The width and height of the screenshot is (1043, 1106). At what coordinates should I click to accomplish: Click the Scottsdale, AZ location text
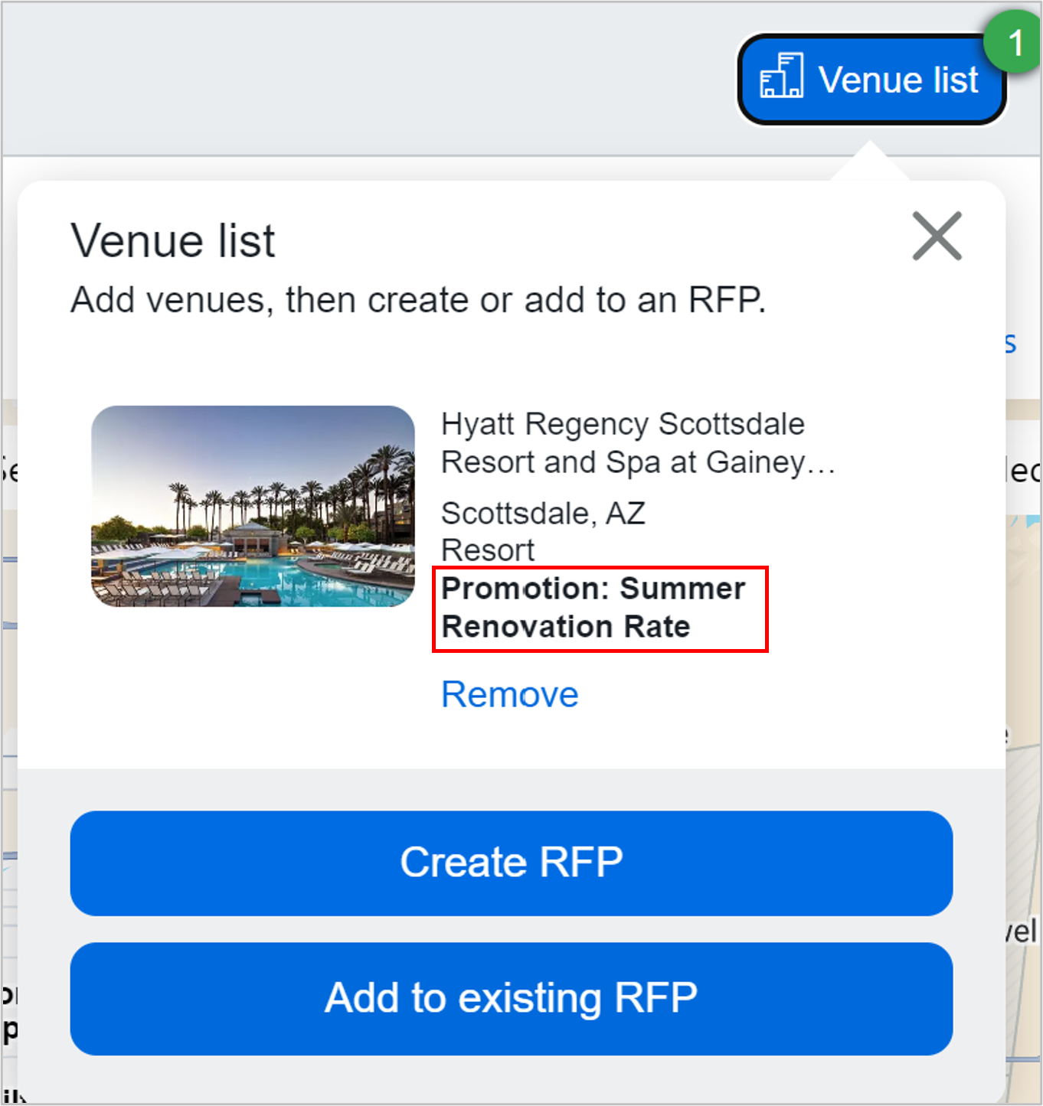[x=543, y=514]
